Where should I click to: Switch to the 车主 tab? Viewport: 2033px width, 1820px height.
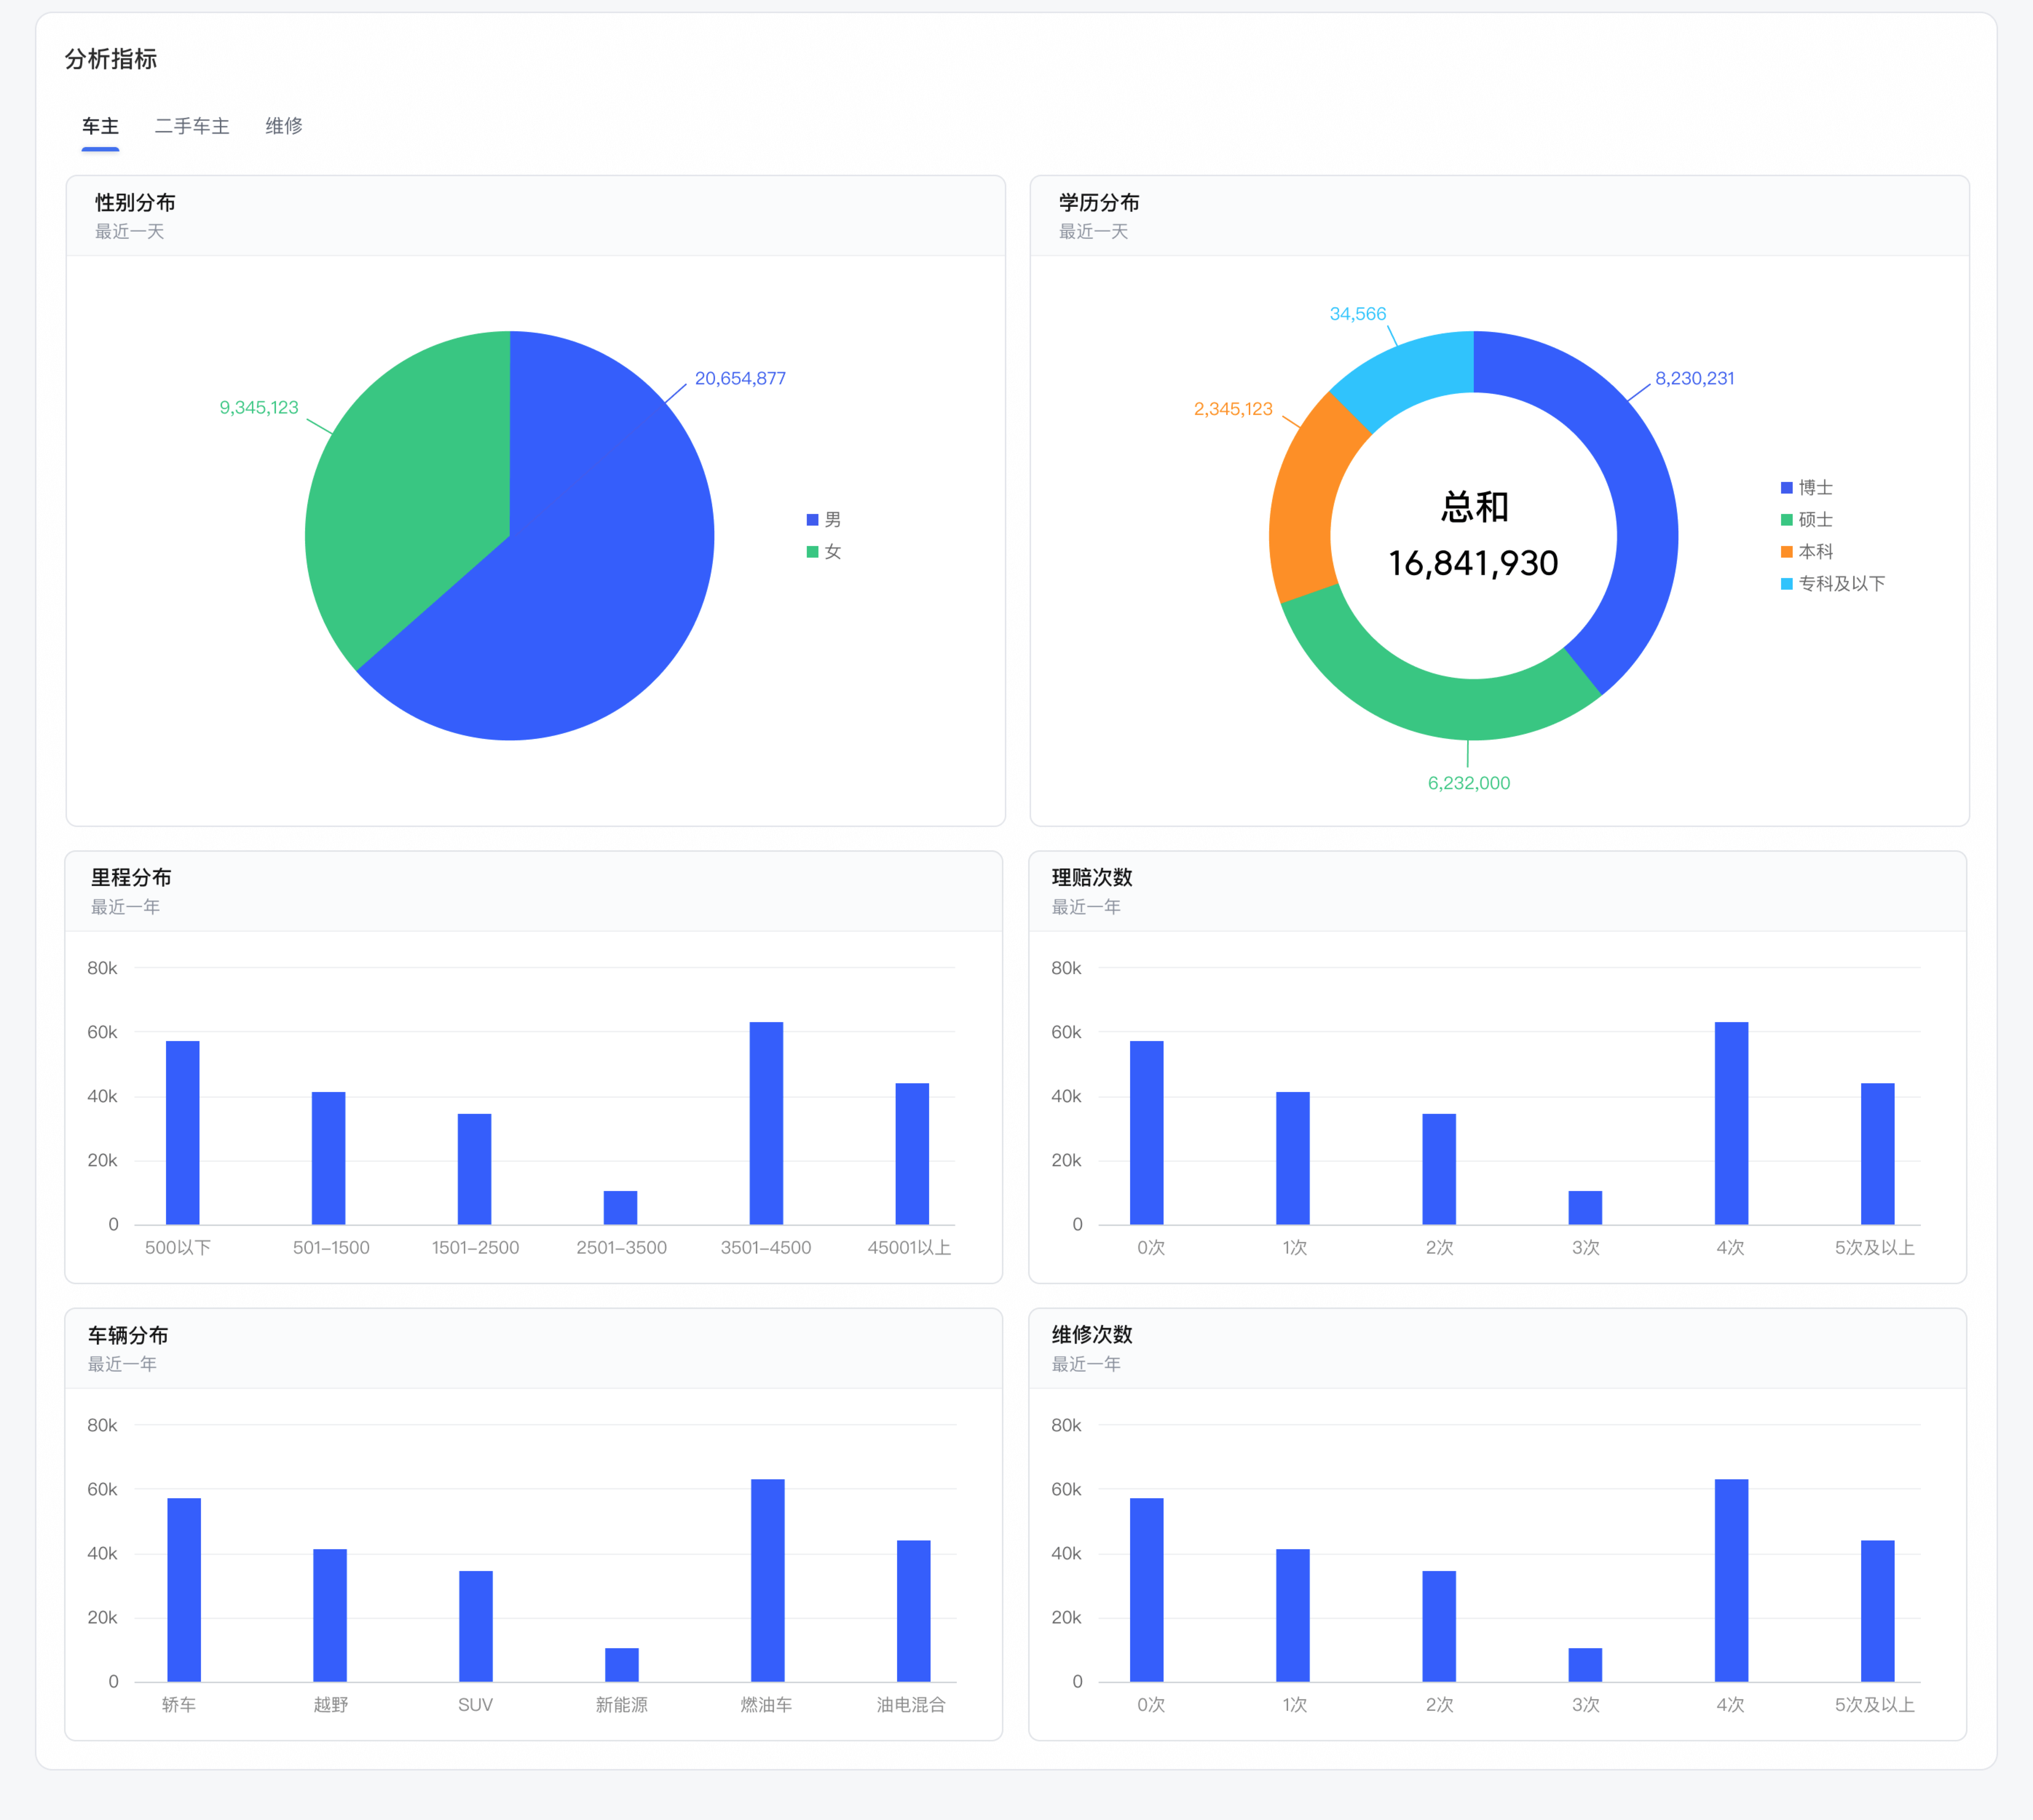pos(100,126)
